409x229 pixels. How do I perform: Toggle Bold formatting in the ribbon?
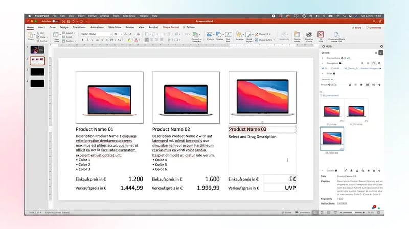82,40
